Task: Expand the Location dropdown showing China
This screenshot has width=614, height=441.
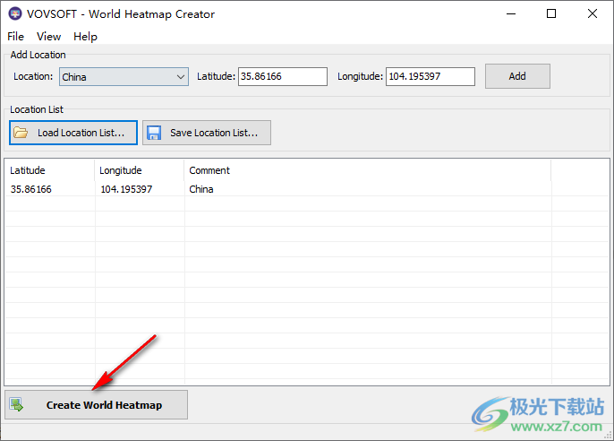Action: (181, 77)
